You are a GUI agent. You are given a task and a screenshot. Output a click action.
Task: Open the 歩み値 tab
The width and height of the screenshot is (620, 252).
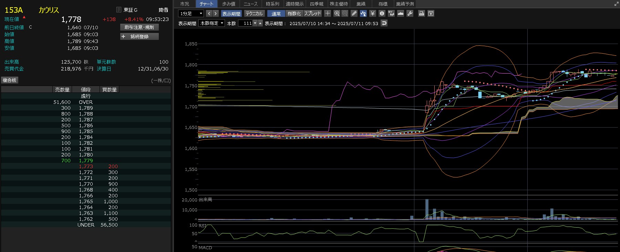(x=229, y=4)
